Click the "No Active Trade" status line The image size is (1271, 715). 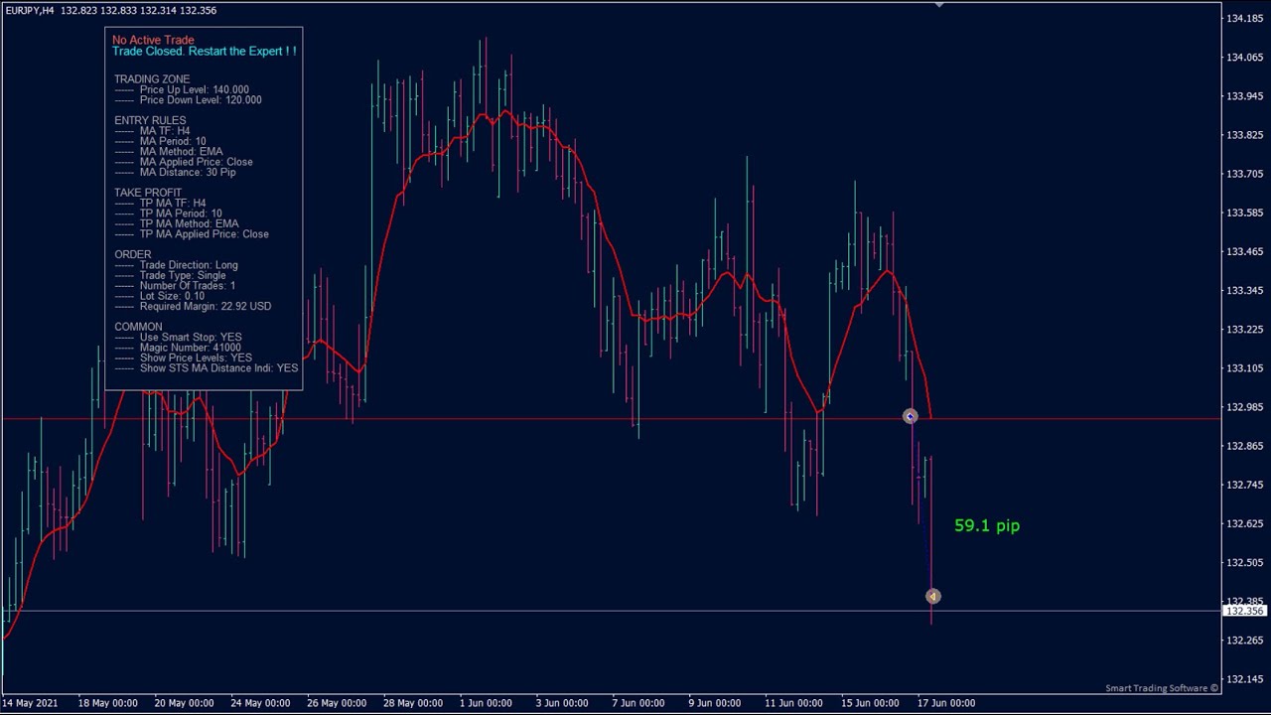click(x=153, y=41)
